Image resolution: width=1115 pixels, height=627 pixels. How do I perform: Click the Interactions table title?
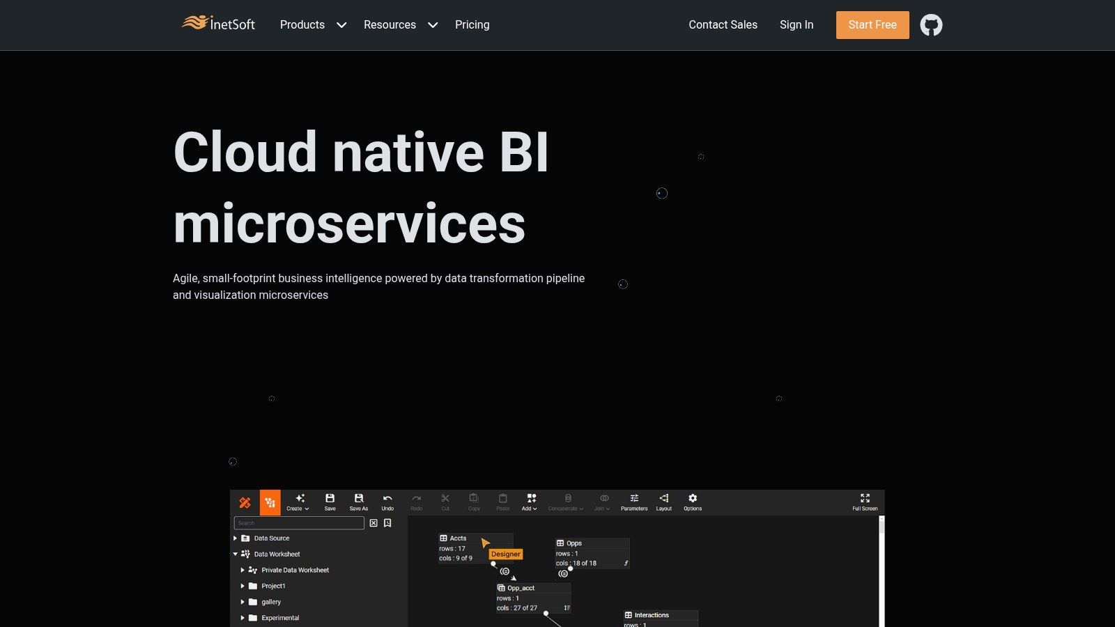(652, 615)
